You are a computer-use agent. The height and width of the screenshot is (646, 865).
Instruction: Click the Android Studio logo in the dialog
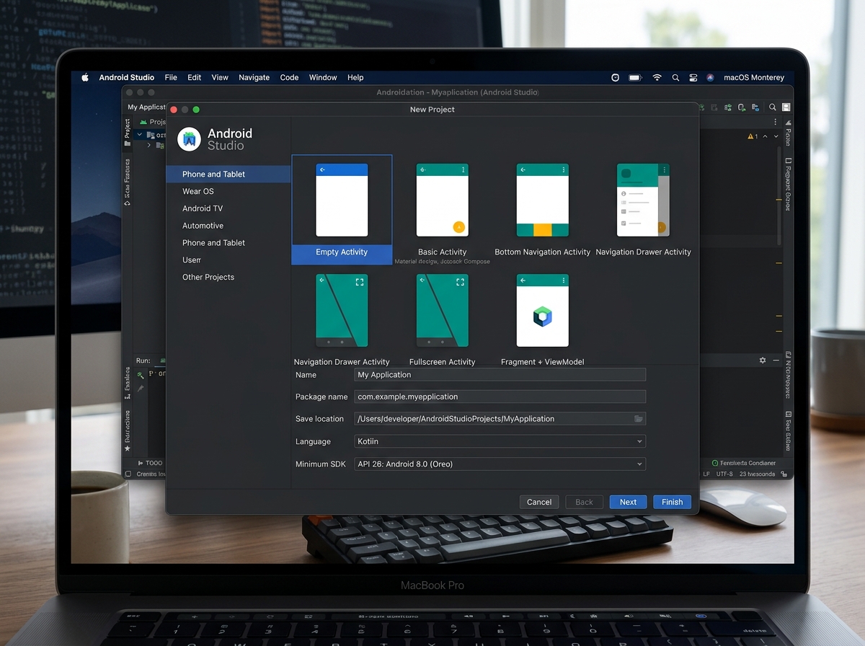click(x=188, y=138)
